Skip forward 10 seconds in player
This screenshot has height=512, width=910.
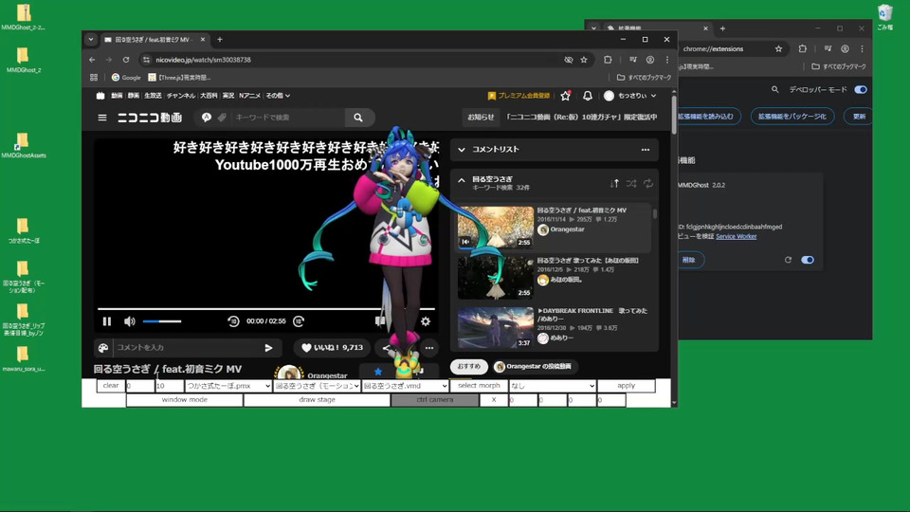pos(299,321)
